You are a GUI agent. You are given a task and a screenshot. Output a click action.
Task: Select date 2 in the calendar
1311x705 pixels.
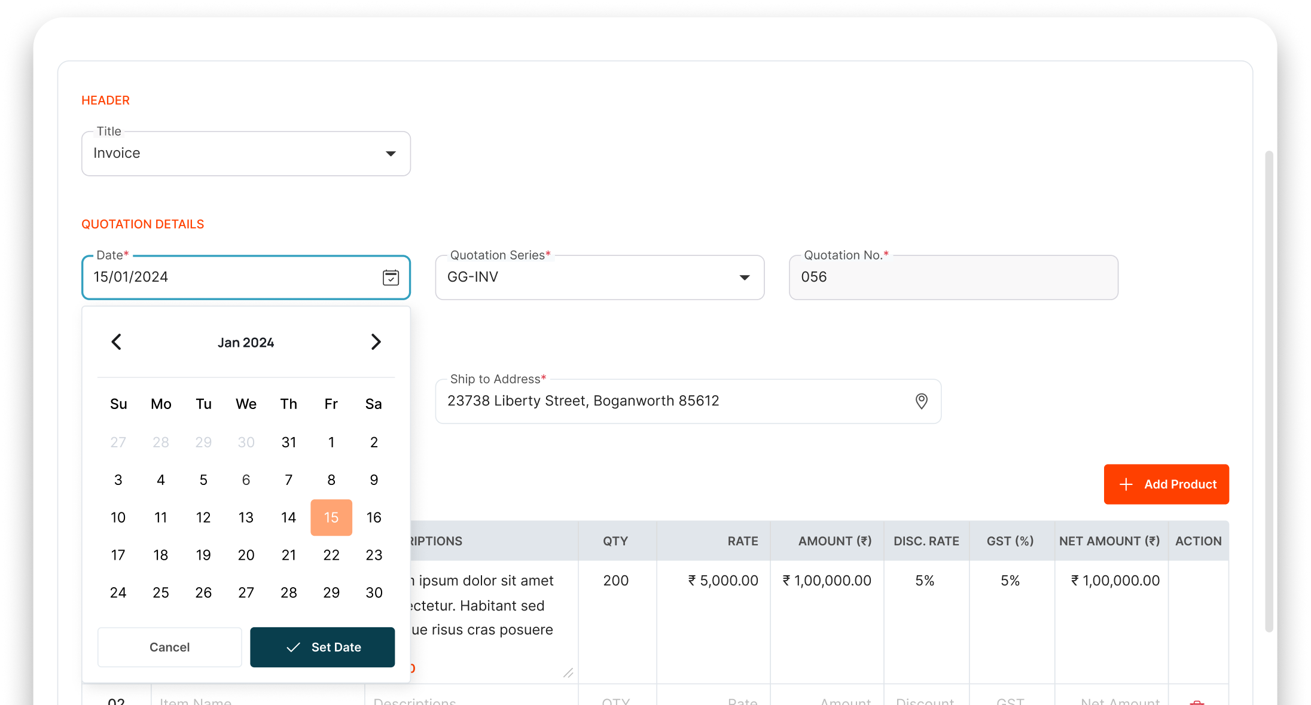(374, 442)
